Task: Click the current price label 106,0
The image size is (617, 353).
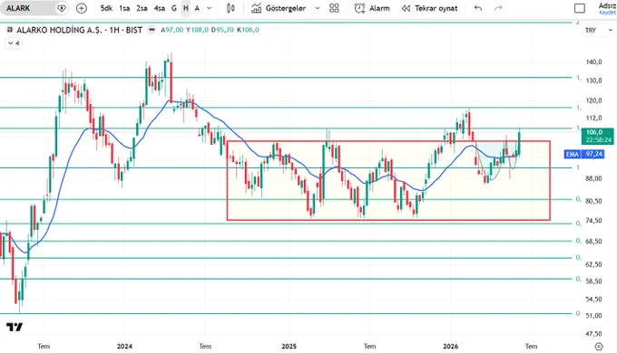Action: pyautogui.click(x=597, y=136)
